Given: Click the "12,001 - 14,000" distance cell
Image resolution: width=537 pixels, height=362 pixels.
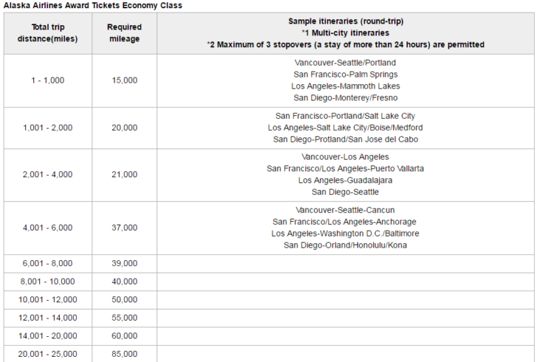Looking at the screenshot, I should click(48, 319).
